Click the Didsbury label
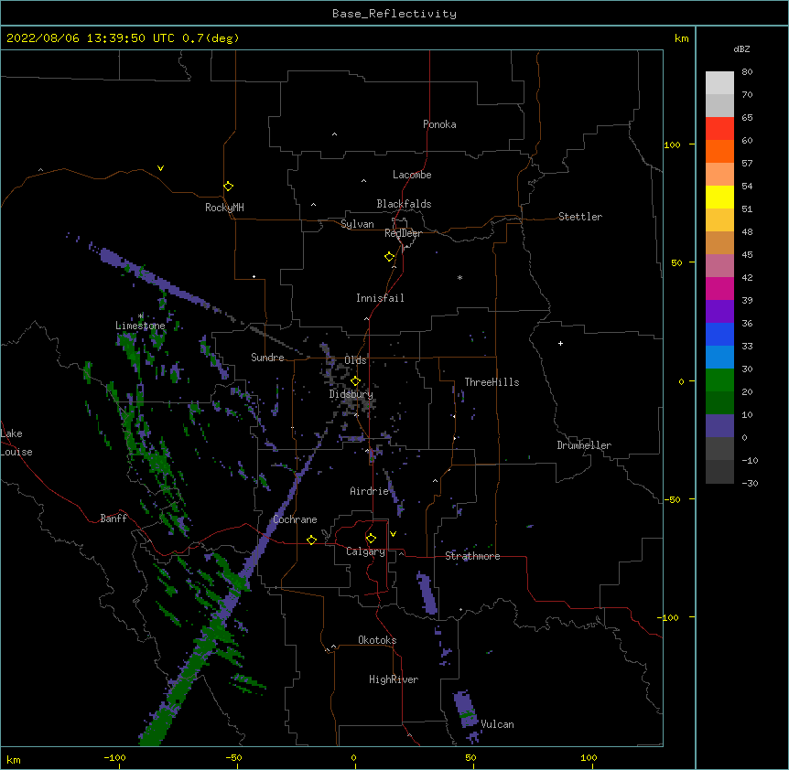The width and height of the screenshot is (789, 770). coord(351,394)
